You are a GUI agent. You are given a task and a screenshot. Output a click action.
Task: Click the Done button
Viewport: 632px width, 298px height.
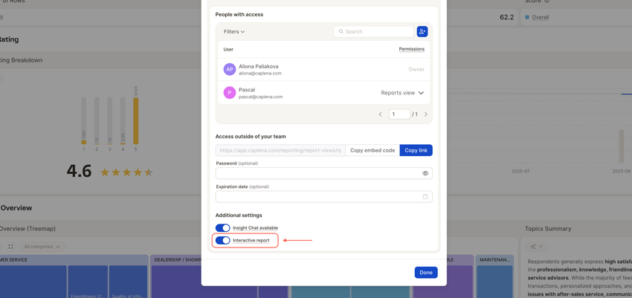point(425,273)
